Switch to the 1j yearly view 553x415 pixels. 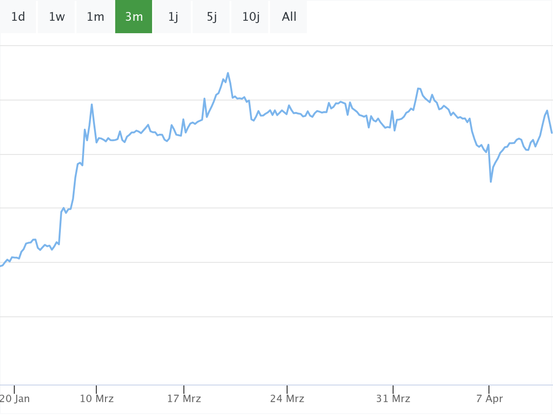(173, 17)
